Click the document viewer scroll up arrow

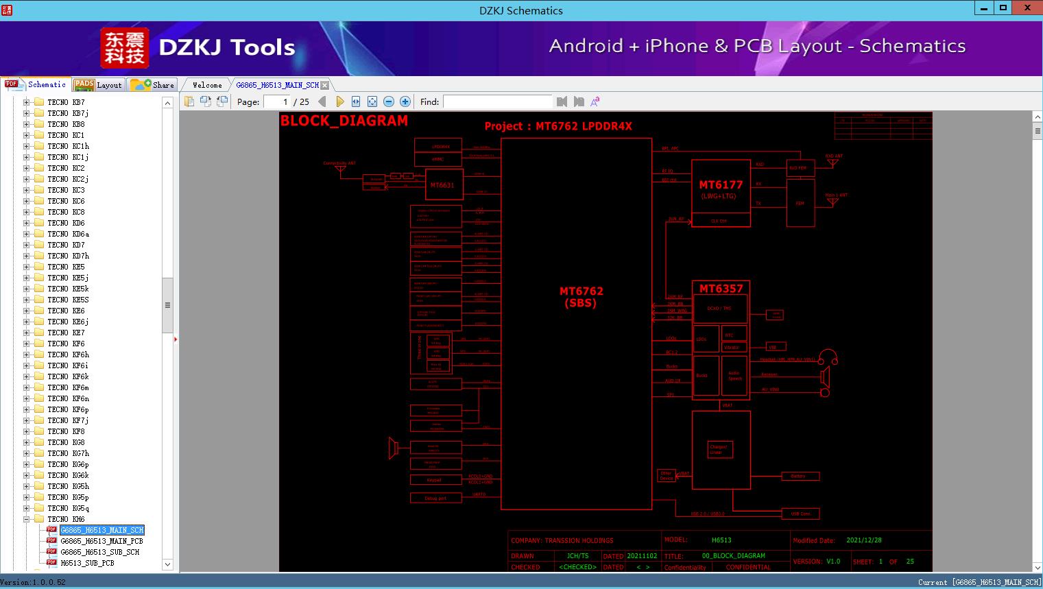pos(1037,117)
